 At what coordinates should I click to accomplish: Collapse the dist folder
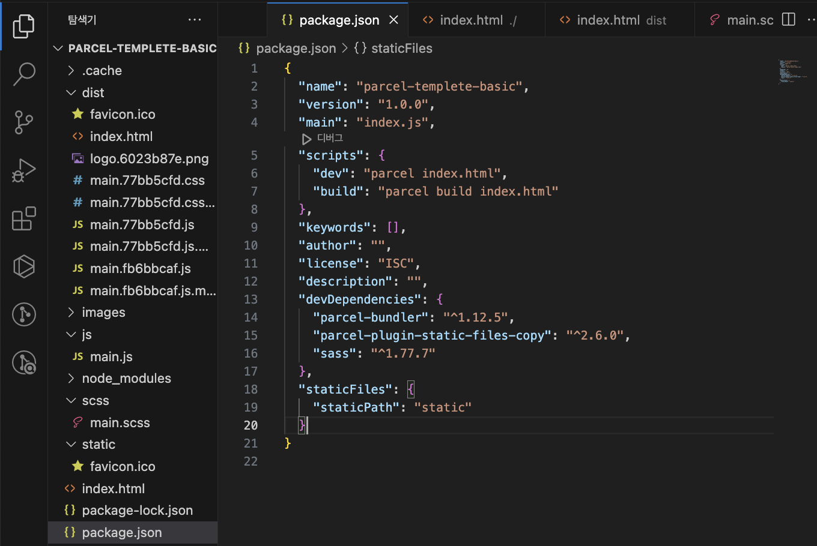click(133, 92)
